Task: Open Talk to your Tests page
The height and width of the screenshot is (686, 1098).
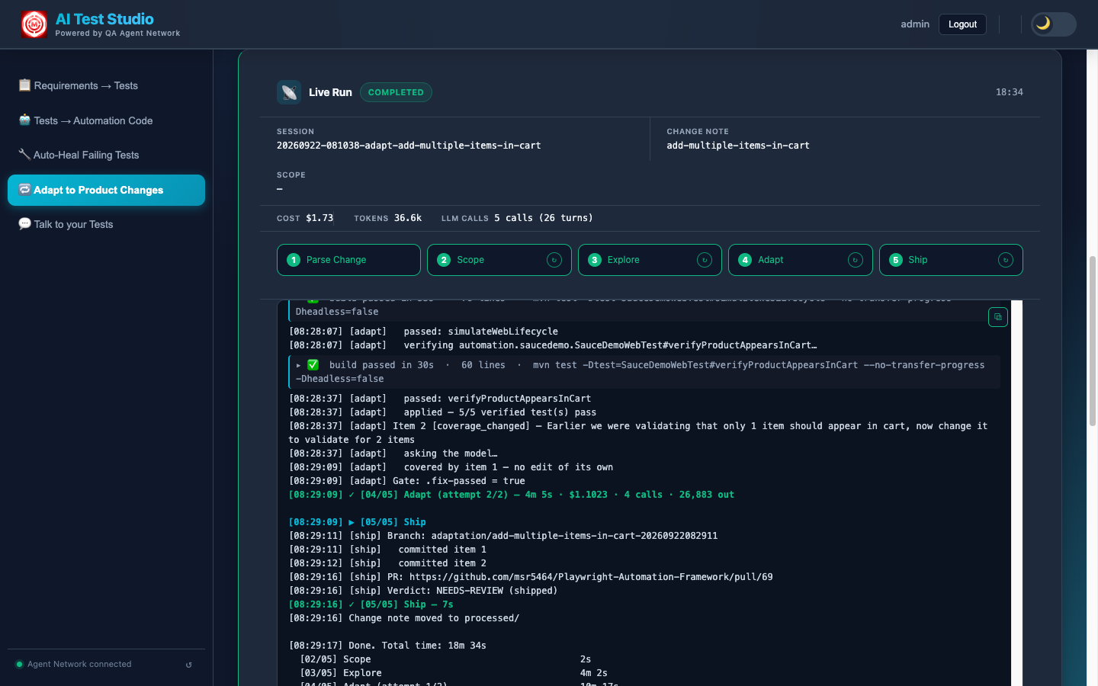Action: tap(106, 224)
